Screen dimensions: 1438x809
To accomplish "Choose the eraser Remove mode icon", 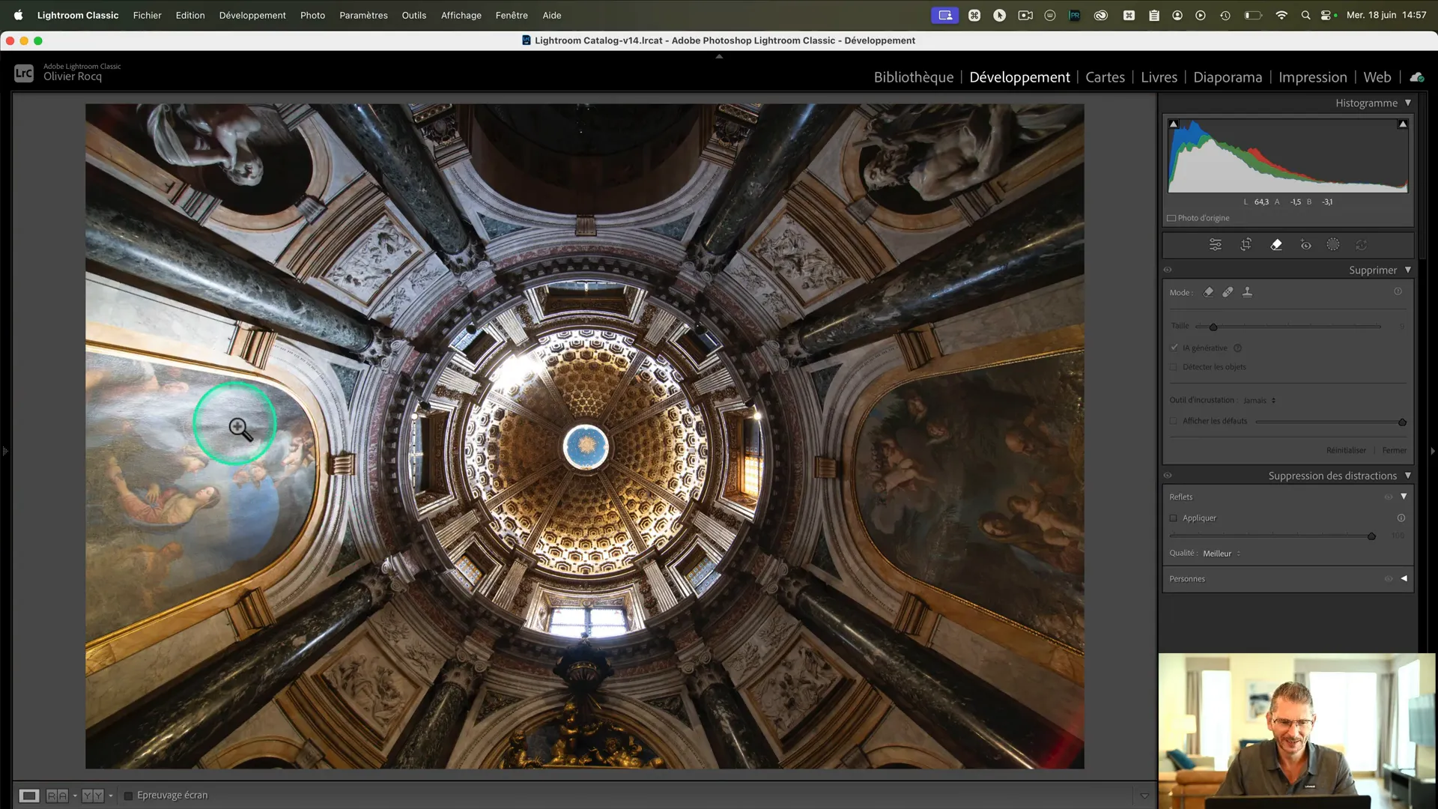I will [1208, 292].
